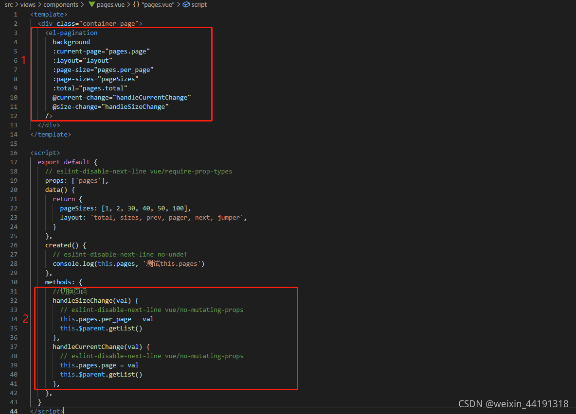
Task: Click 'this.$parent.getList()' on line 35
Action: (x=101, y=328)
